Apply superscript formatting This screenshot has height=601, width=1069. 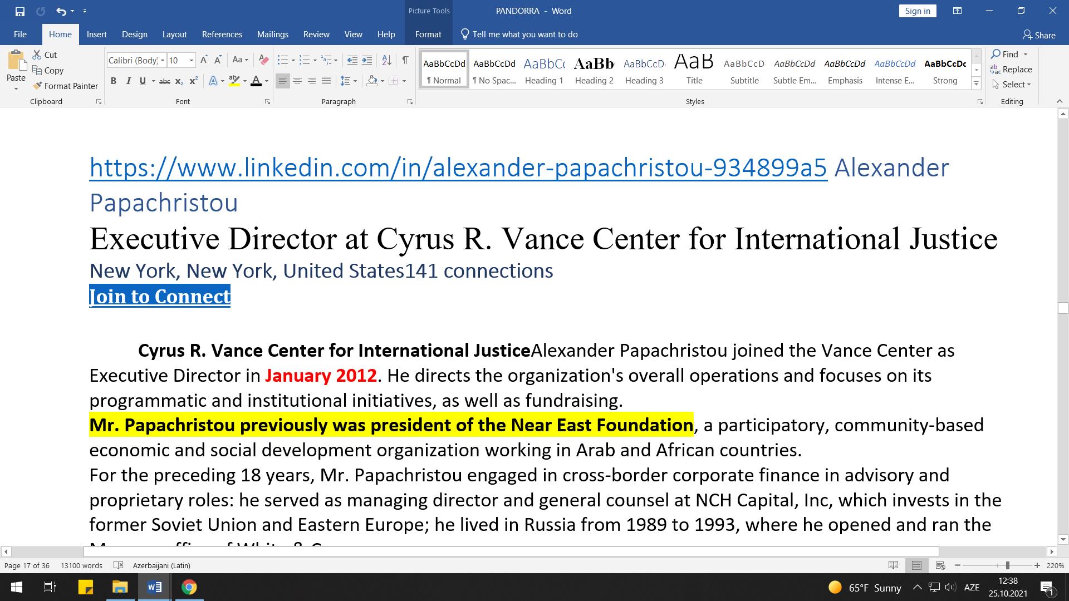click(x=193, y=81)
